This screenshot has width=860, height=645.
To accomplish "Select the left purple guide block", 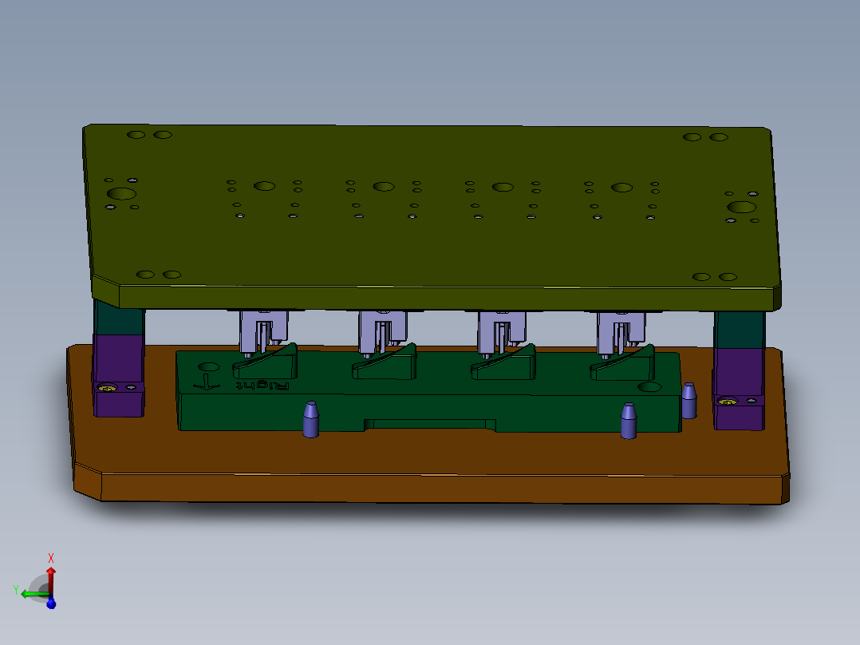I will tap(118, 375).
